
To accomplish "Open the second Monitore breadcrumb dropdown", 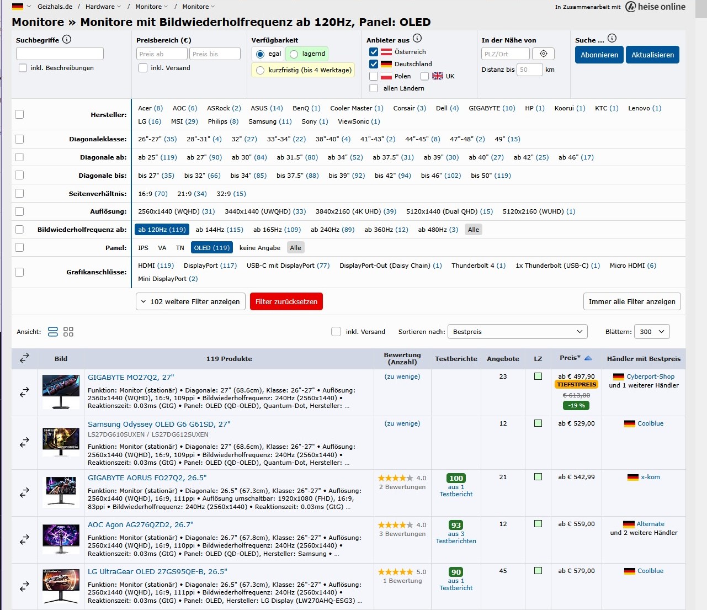I will [x=199, y=7].
